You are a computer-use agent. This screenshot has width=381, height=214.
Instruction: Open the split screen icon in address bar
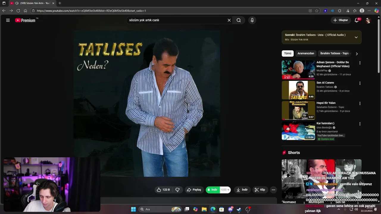point(310,11)
